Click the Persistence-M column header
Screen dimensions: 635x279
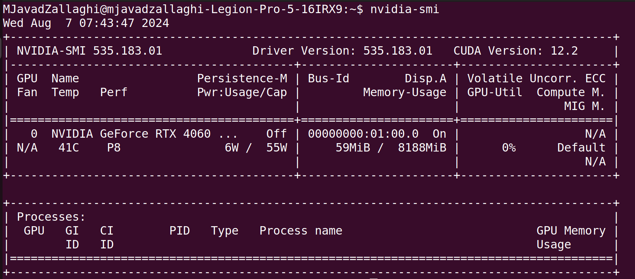click(242, 78)
